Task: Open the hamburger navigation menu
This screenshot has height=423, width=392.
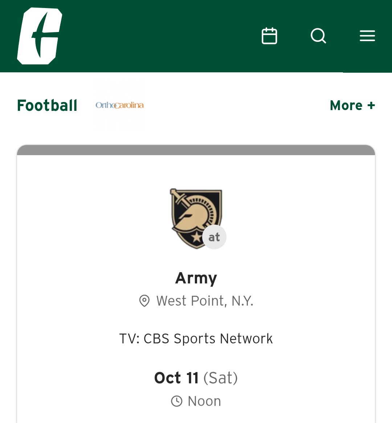Action: click(367, 36)
